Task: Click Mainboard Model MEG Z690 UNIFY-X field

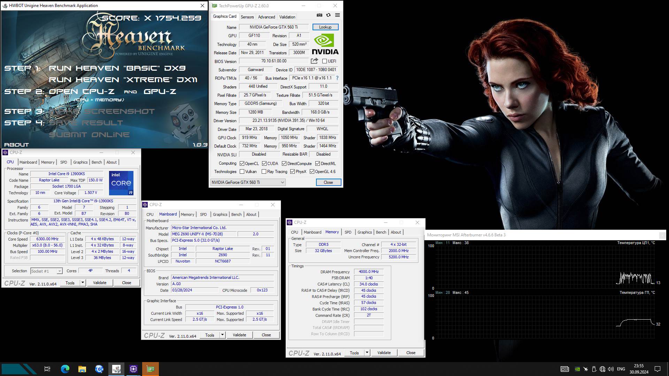Action: click(205, 234)
